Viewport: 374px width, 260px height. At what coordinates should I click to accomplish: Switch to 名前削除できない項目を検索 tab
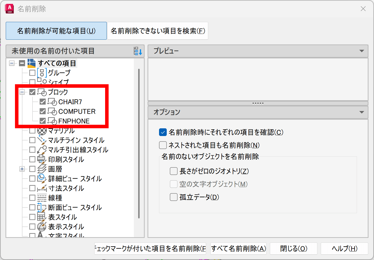pos(158,31)
